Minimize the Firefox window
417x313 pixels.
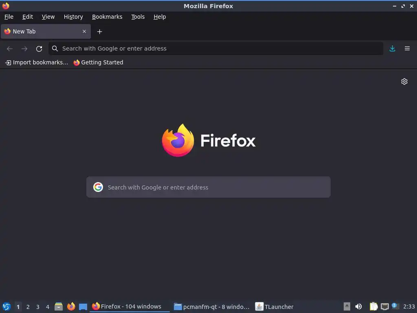pos(394,6)
